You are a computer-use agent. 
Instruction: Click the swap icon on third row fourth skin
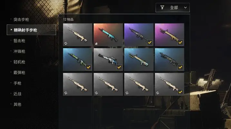[158, 93]
